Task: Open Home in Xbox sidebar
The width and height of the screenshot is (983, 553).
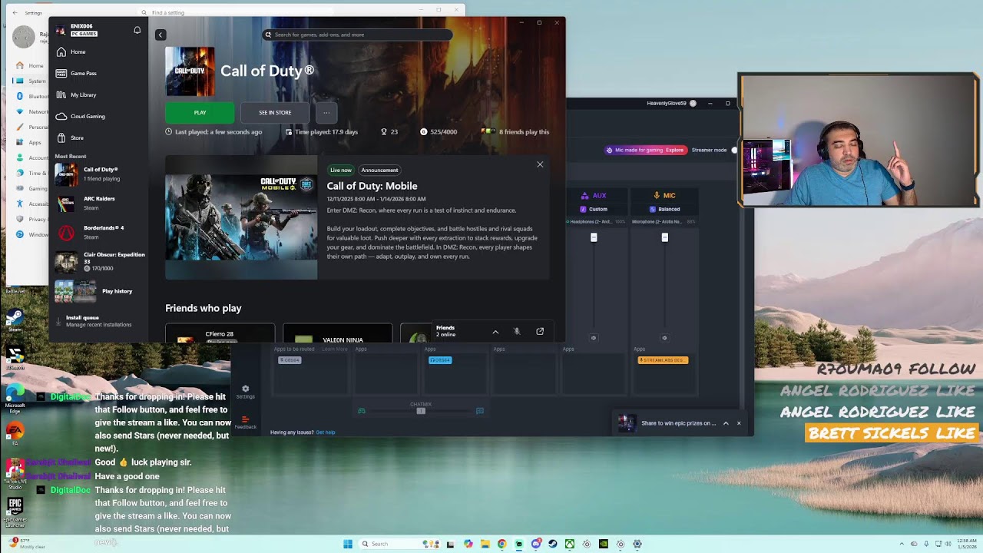Action: point(100,51)
